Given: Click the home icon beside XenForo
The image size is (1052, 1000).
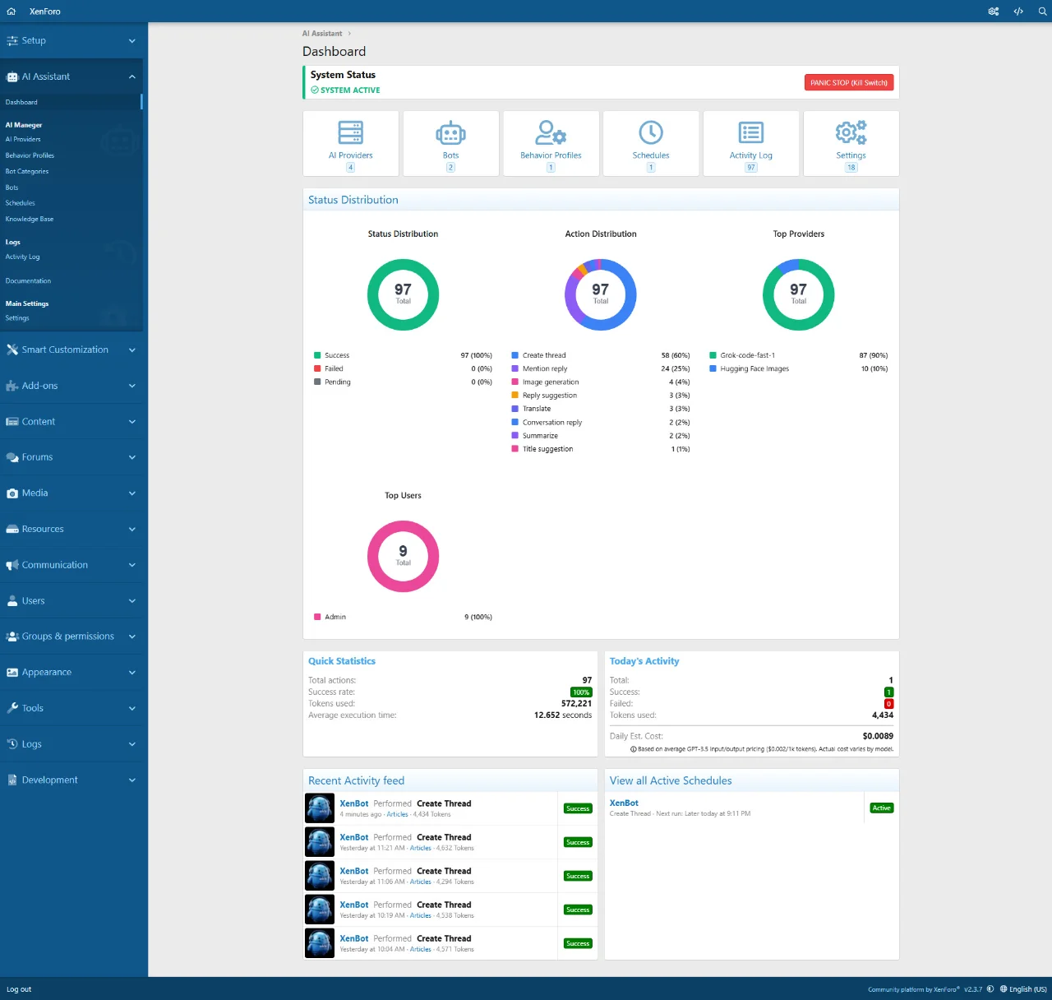Looking at the screenshot, I should 12,12.
